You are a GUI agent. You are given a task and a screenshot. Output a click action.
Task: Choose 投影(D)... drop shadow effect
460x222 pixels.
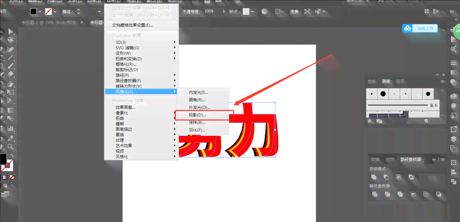(203, 115)
